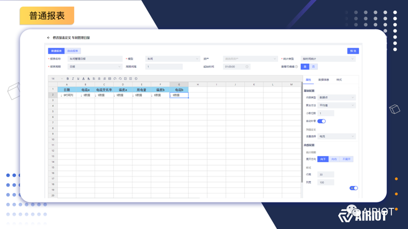Click the blue 预览 button
This screenshot has width=408, height=229.
point(353,51)
